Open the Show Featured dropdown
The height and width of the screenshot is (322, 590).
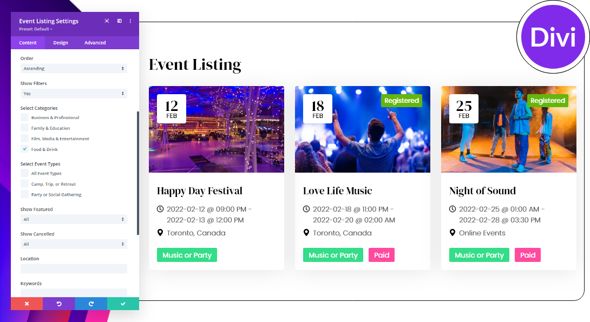[x=74, y=219]
